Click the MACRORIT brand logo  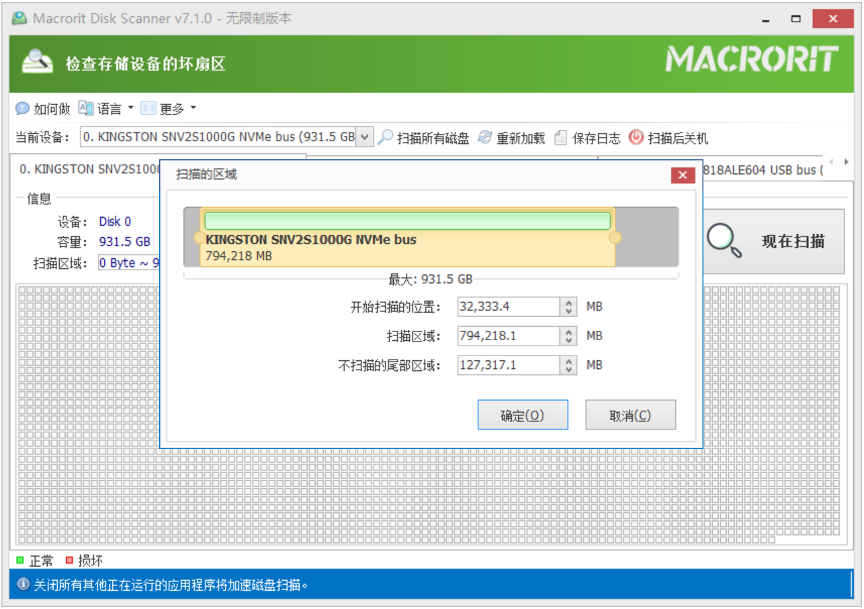coord(752,59)
